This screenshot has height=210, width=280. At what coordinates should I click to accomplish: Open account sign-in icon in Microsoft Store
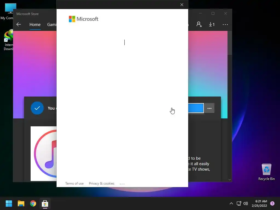(199, 24)
